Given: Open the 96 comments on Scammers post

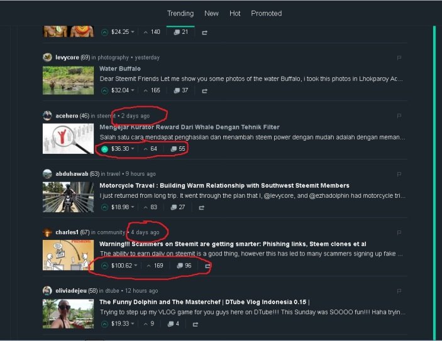Looking at the screenshot, I should tap(184, 266).
